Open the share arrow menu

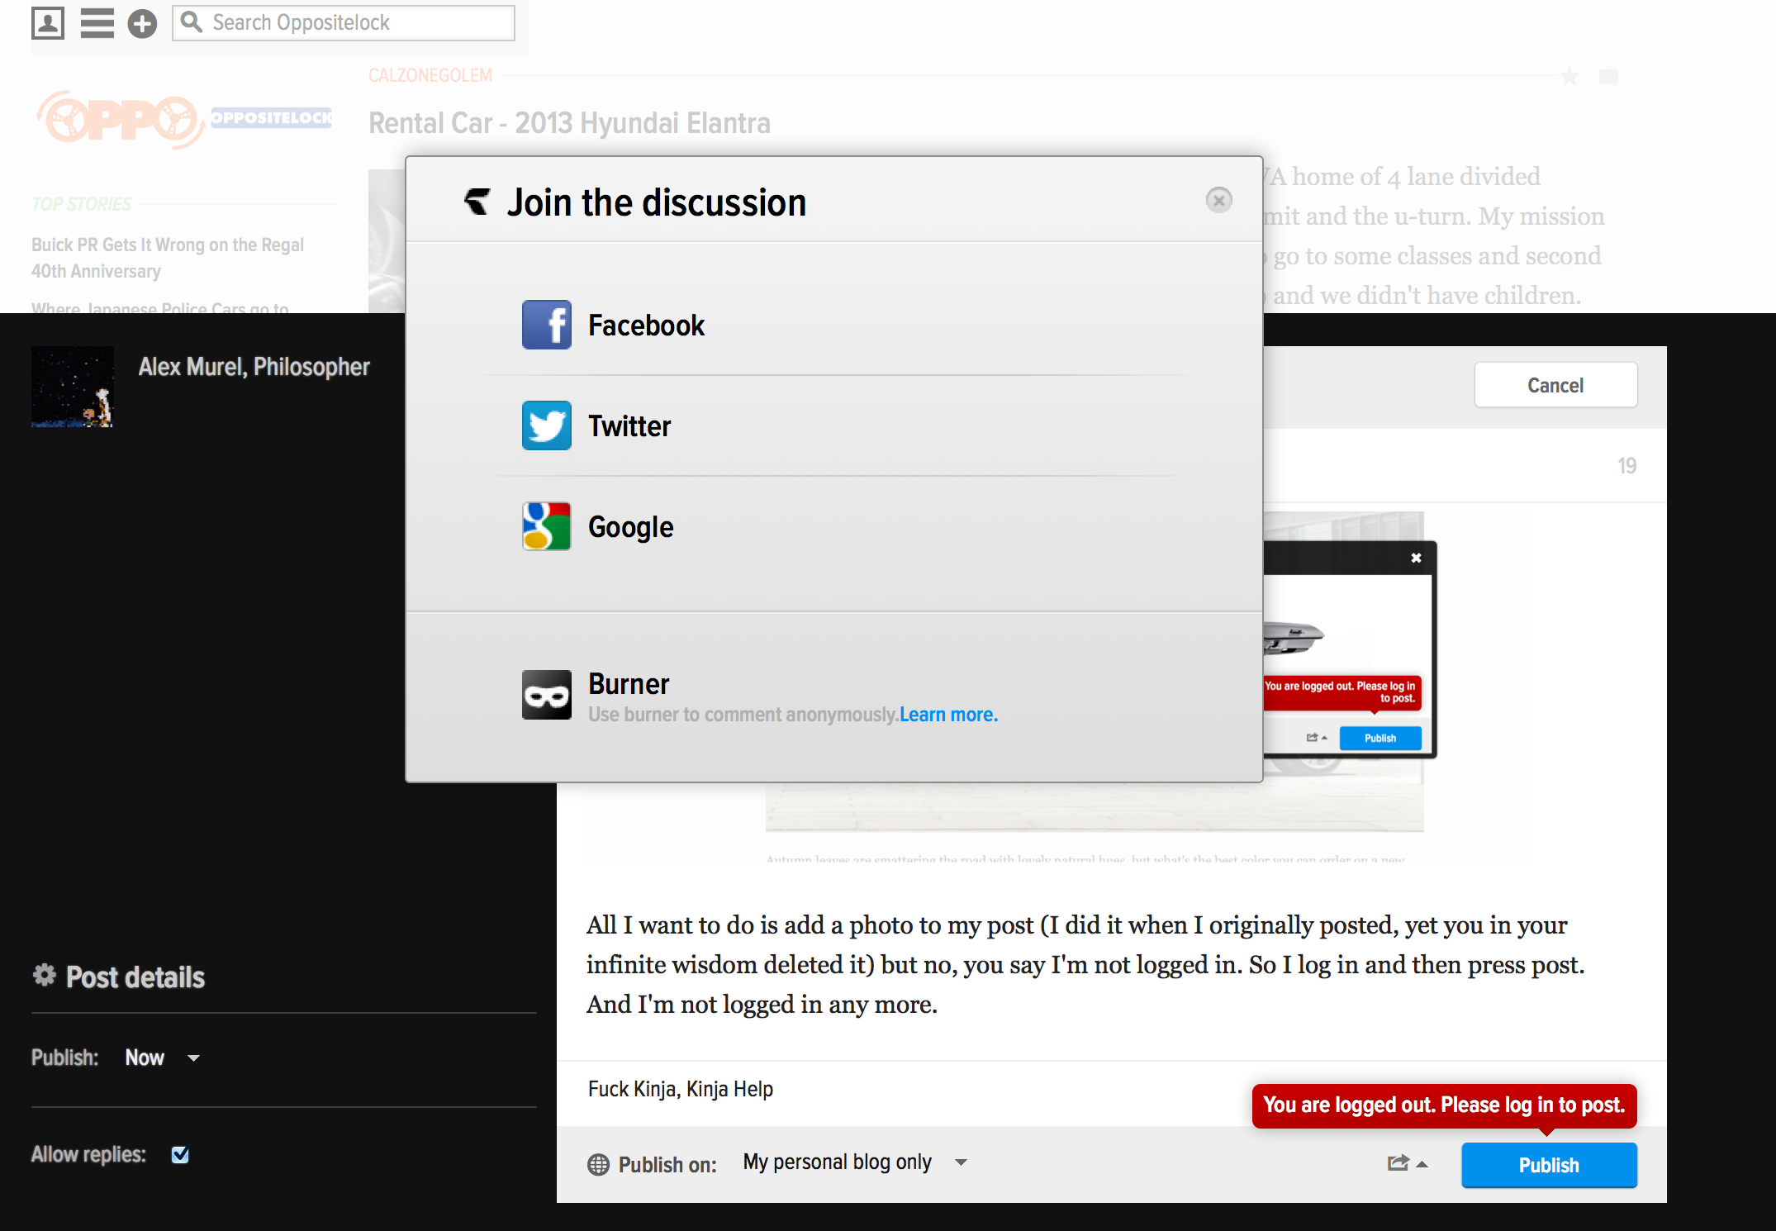pos(1407,1163)
